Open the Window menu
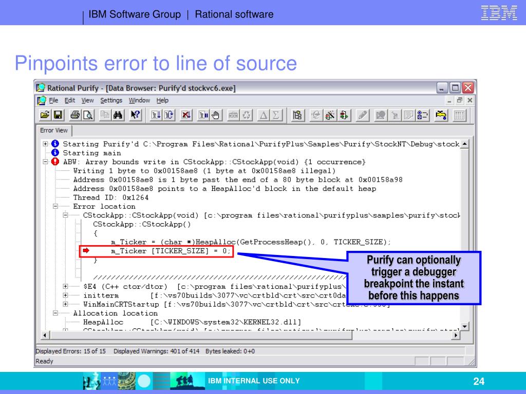This screenshot has width=526, height=394. pyautogui.click(x=139, y=101)
